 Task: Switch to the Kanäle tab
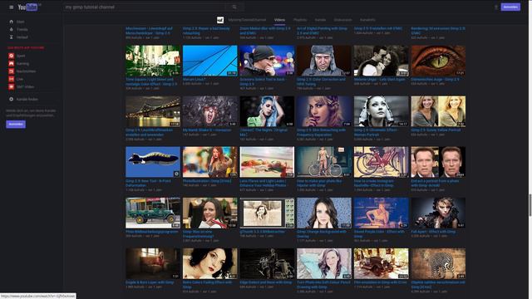[x=320, y=20]
